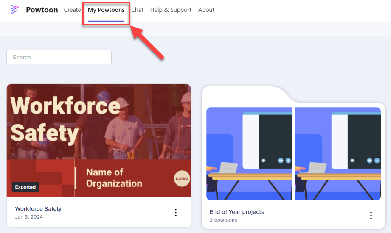Open three-dot menu for End of Year projects
This screenshot has height=233, width=391.
pos(371,215)
